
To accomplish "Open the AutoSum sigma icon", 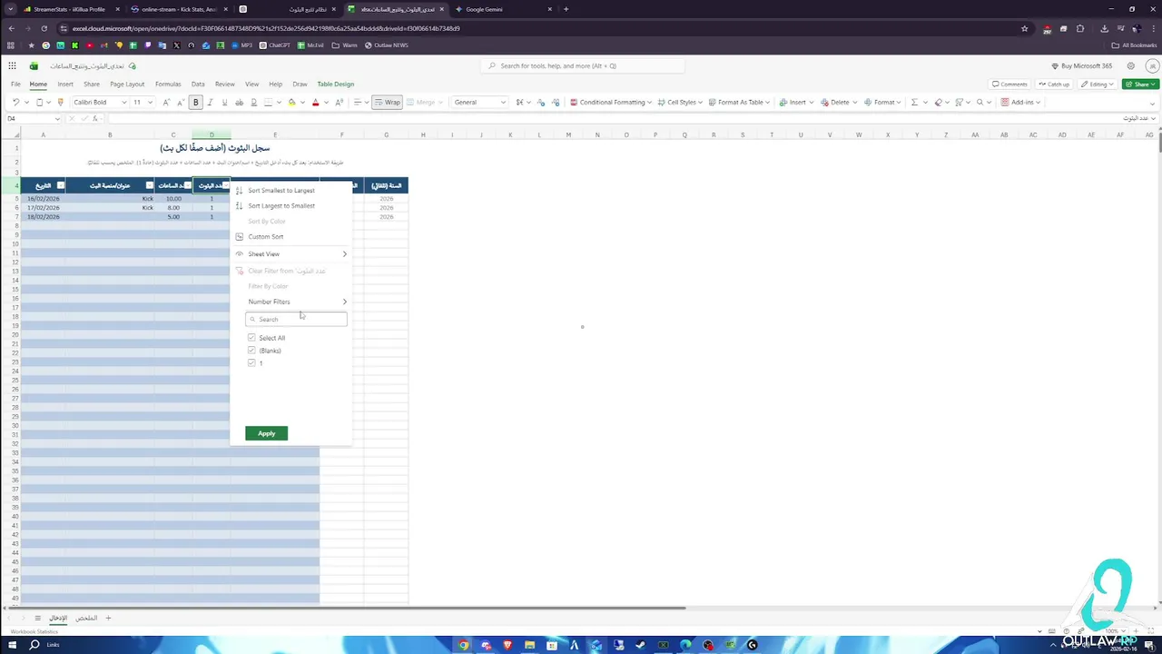I will click(x=914, y=102).
